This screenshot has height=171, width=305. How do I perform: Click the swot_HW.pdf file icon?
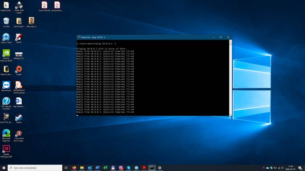click(44, 5)
